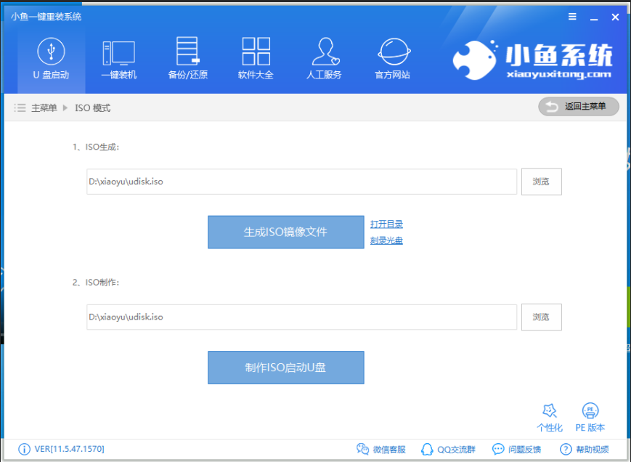631x462 pixels.
Task: Click the ISO生成 path input field
Action: tap(301, 182)
